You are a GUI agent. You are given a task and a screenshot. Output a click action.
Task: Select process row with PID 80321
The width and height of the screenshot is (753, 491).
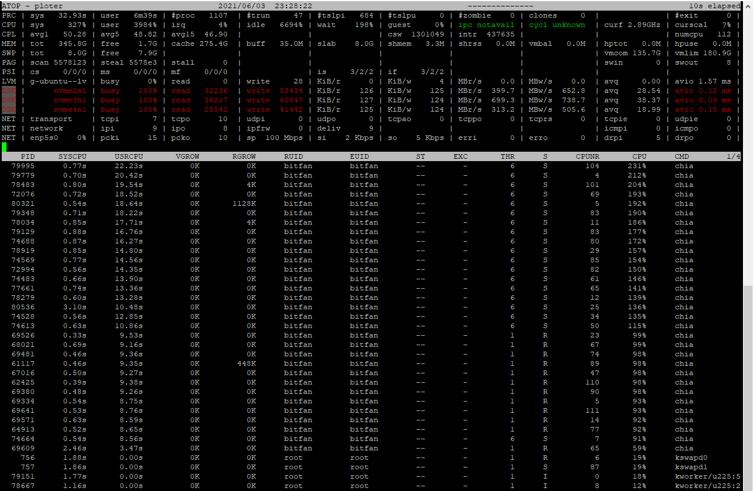[x=372, y=203]
